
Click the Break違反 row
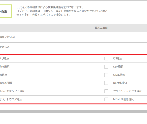[51, 83]
